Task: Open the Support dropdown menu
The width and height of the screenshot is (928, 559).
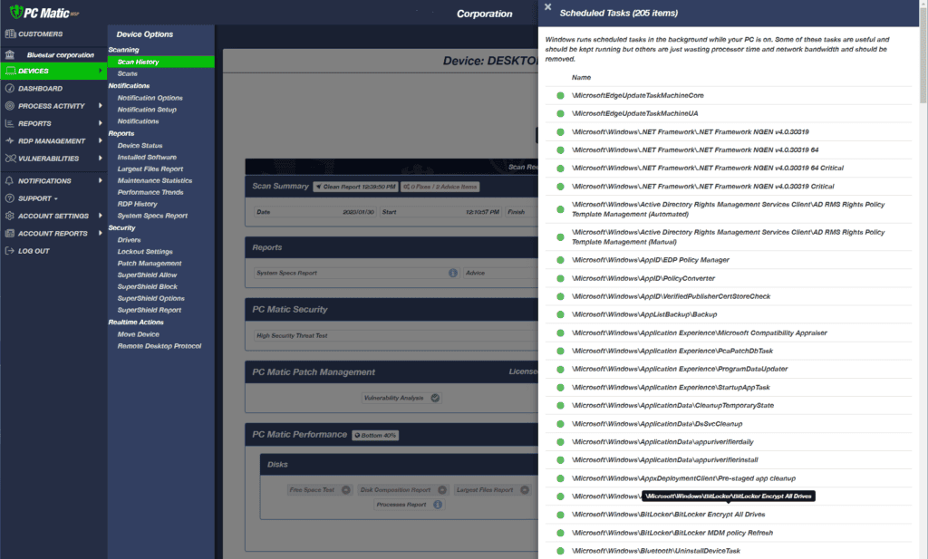Action: 38,198
